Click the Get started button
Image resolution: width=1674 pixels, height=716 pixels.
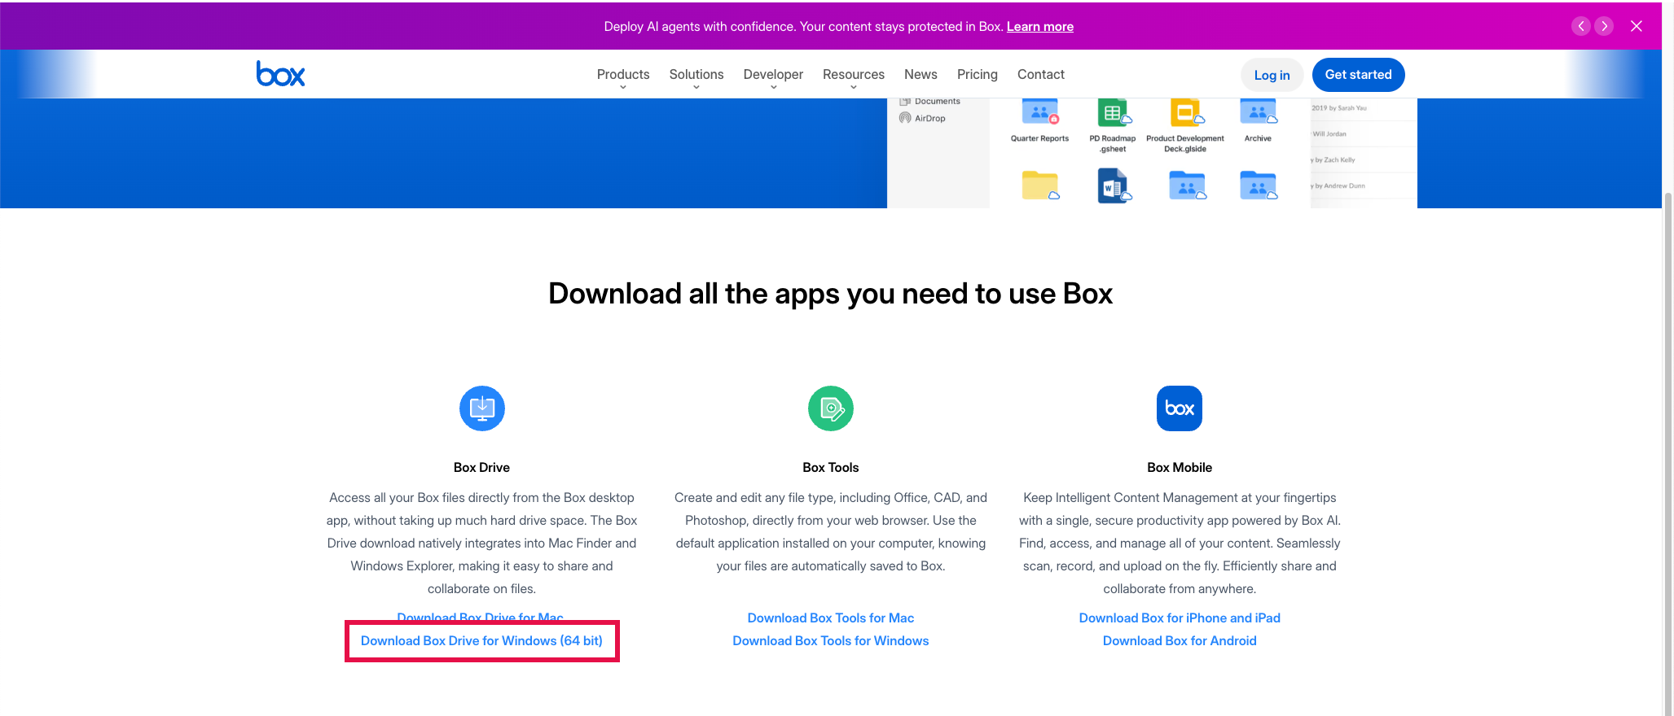coord(1359,75)
